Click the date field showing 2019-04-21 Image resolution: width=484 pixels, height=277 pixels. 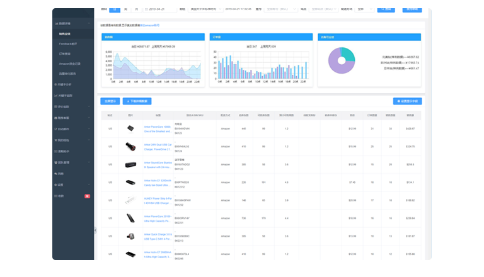160,9
